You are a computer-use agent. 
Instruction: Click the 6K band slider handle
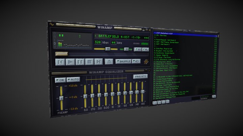coord(125,93)
